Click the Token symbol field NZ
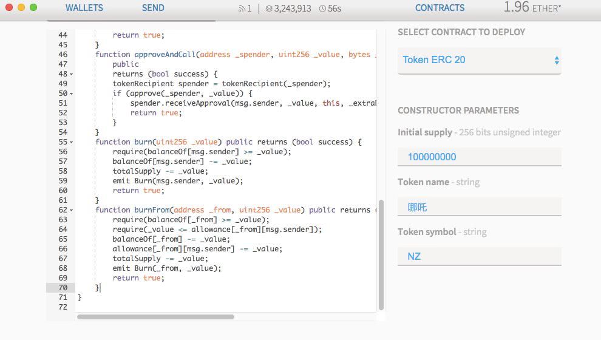 480,256
